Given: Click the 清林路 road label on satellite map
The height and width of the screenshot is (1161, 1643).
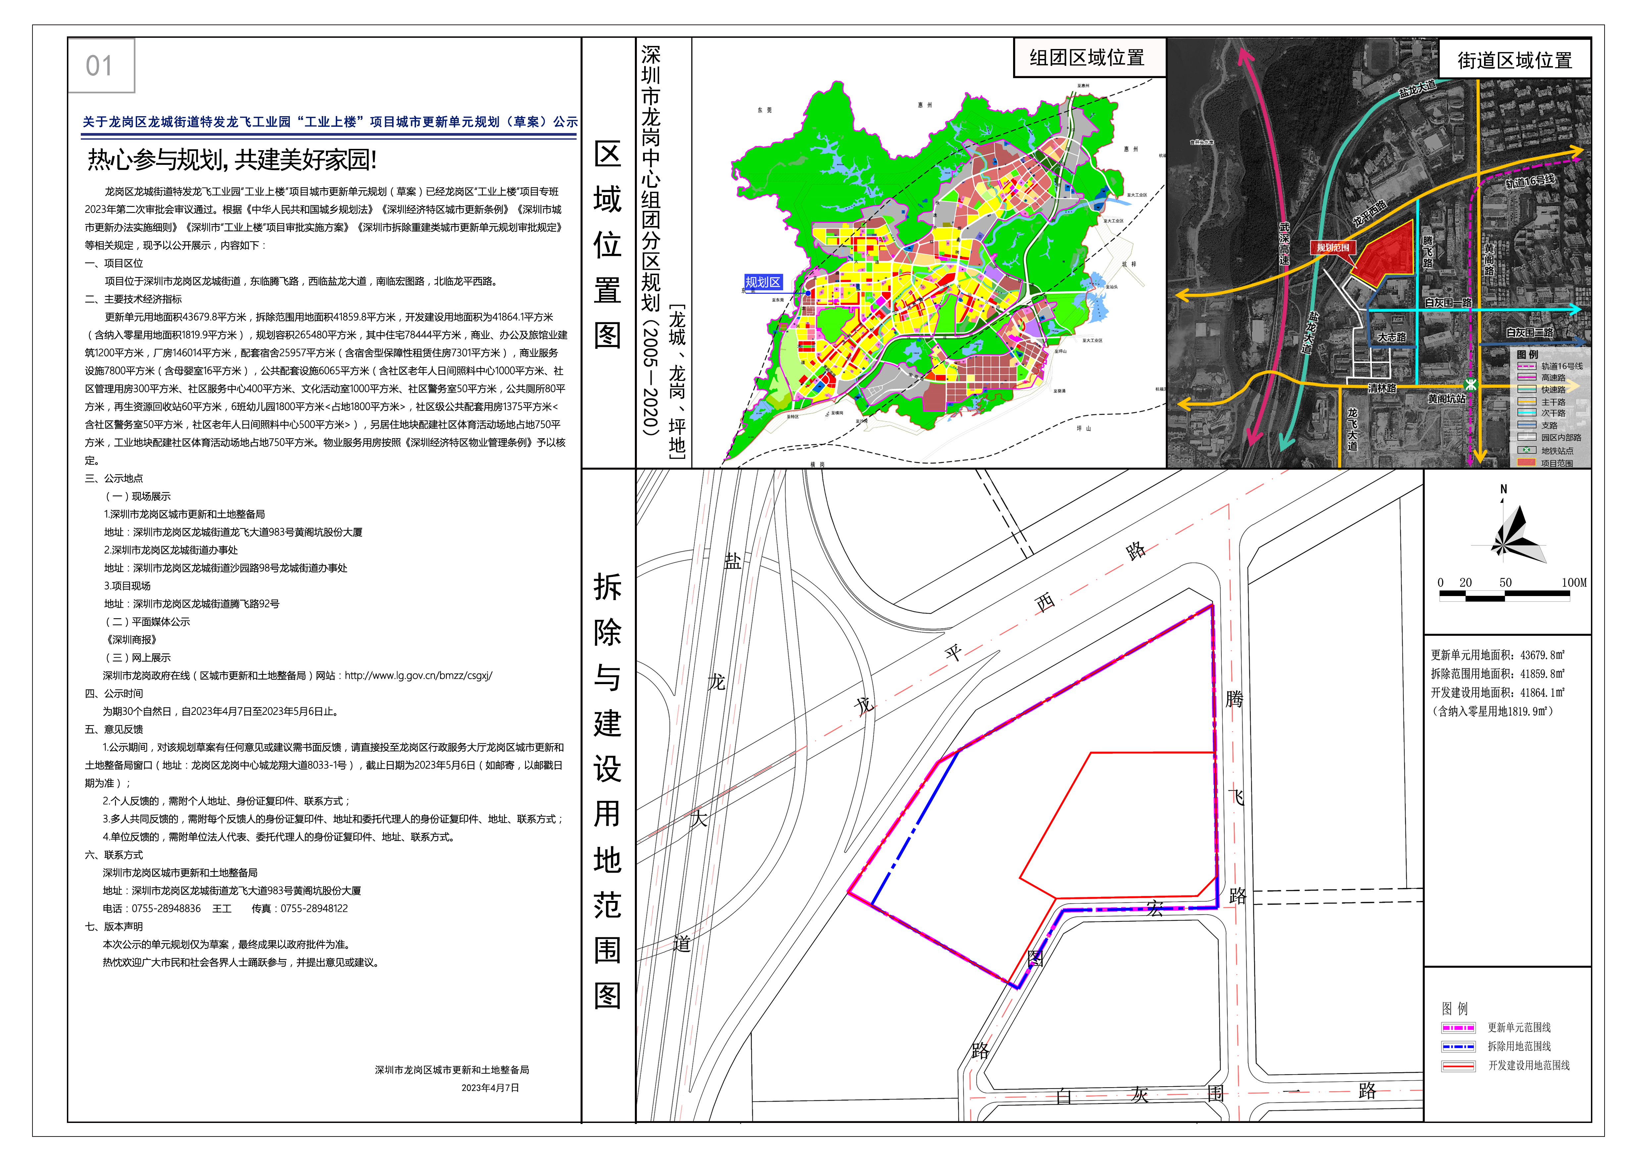Looking at the screenshot, I should pyautogui.click(x=1382, y=388).
